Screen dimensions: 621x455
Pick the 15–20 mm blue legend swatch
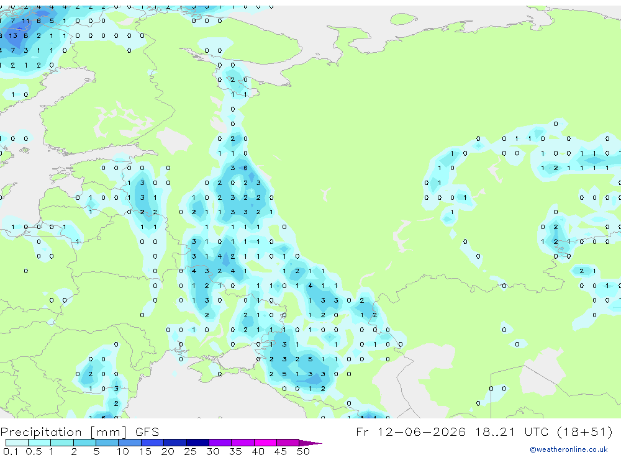click(153, 443)
